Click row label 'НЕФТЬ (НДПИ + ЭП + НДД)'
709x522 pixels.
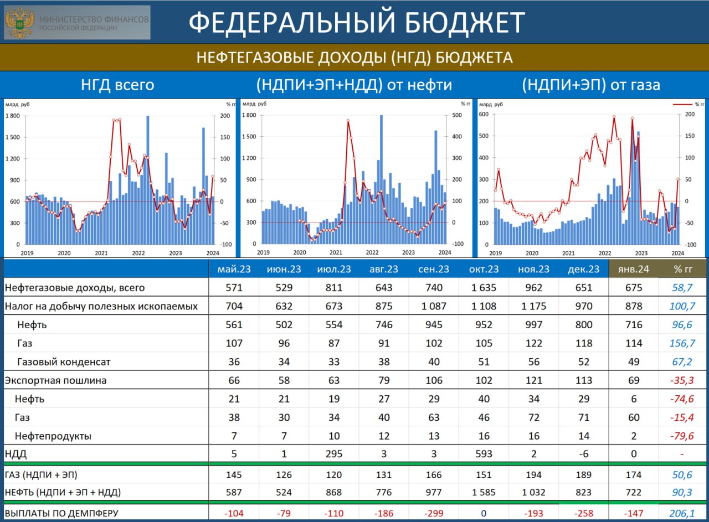click(63, 493)
